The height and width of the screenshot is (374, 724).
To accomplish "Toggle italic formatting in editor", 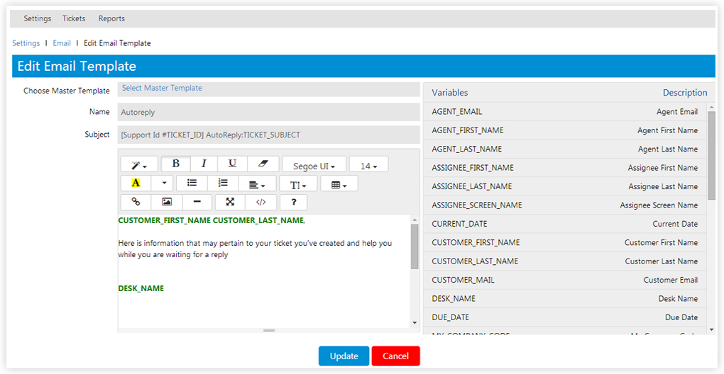I will [204, 164].
